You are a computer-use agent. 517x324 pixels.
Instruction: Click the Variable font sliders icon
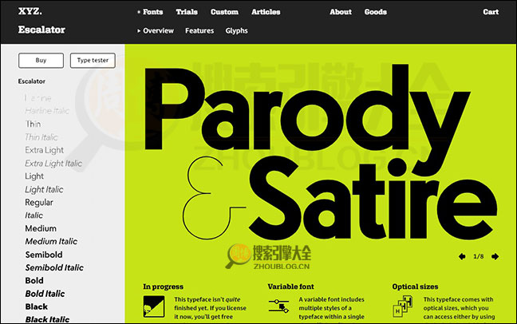click(x=278, y=306)
